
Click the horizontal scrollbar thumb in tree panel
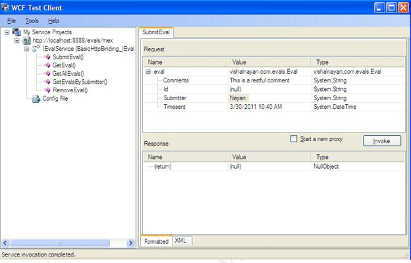pyautogui.click(x=60, y=243)
